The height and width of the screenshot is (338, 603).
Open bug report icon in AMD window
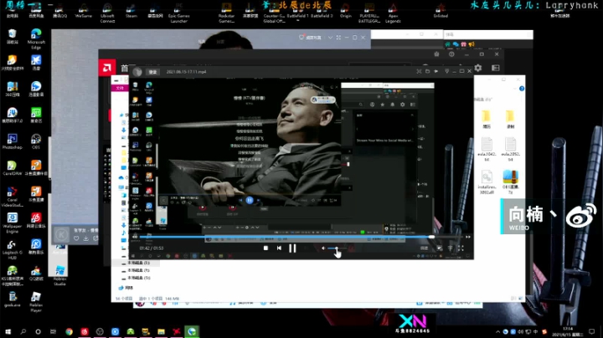436,54
